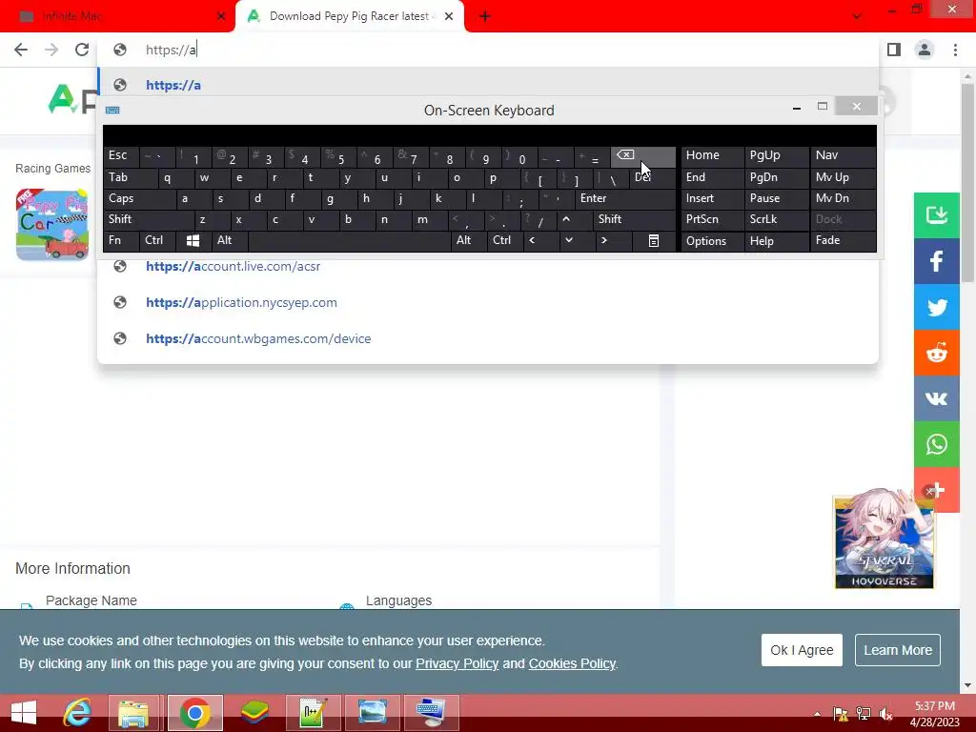Open the browser side panel icon
This screenshot has width=976, height=732.
[x=894, y=50]
